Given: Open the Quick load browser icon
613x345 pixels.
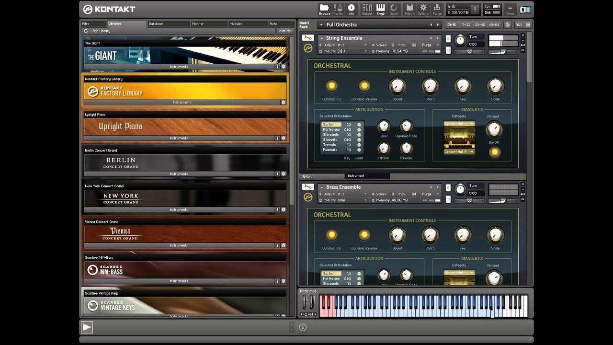Looking at the screenshot, I should 394,9.
